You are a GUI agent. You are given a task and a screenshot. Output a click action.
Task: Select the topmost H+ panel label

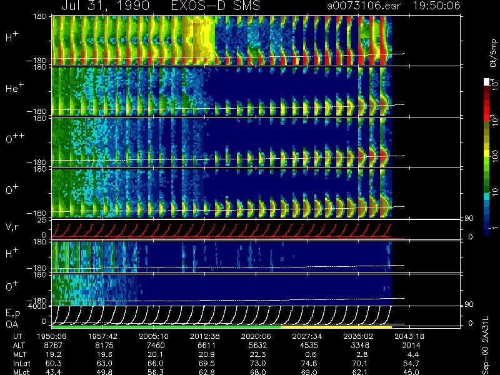[12, 37]
